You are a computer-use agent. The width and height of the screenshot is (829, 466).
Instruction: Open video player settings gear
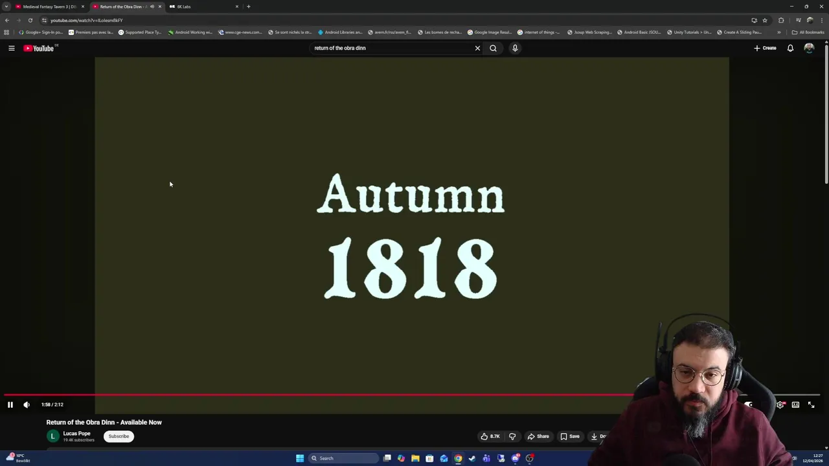tap(780, 405)
